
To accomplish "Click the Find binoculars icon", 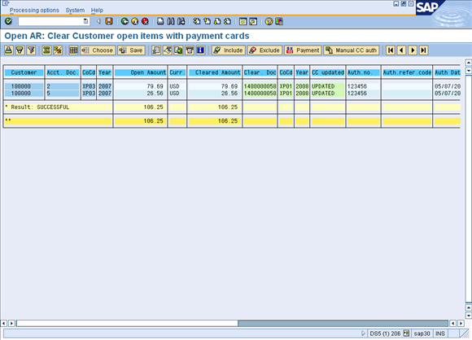I will (x=171, y=21).
